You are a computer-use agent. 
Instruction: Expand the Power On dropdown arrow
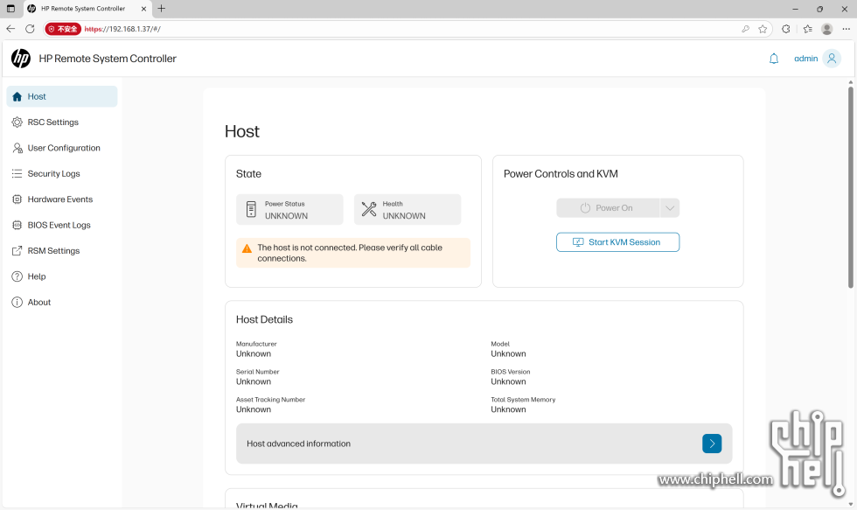pos(669,208)
